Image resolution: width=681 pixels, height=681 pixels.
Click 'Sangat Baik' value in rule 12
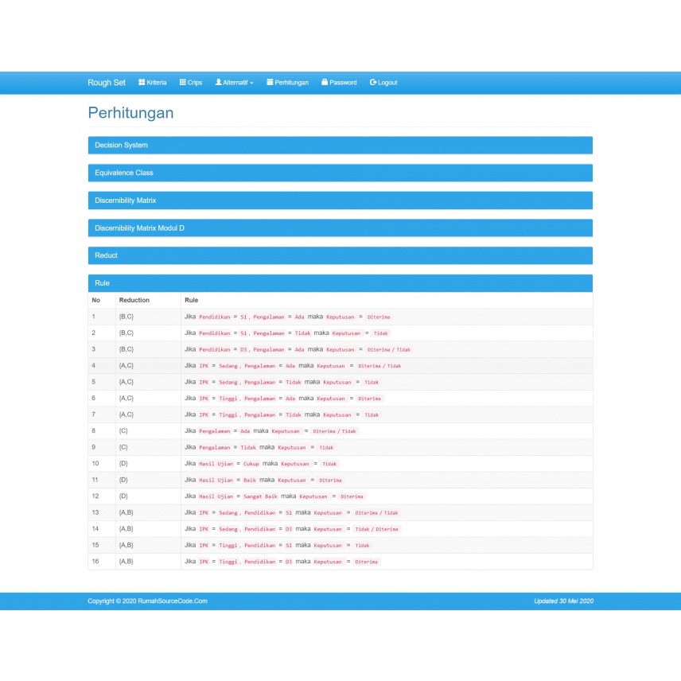click(260, 496)
